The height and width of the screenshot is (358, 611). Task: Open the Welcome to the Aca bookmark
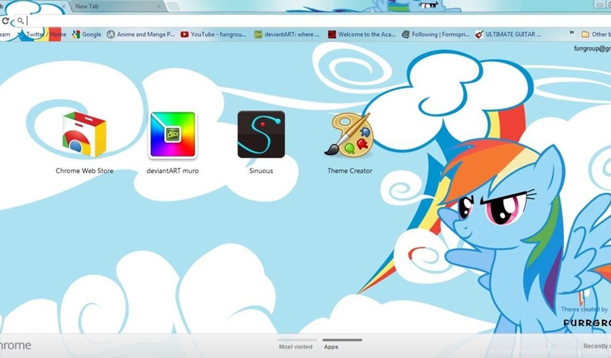362,34
